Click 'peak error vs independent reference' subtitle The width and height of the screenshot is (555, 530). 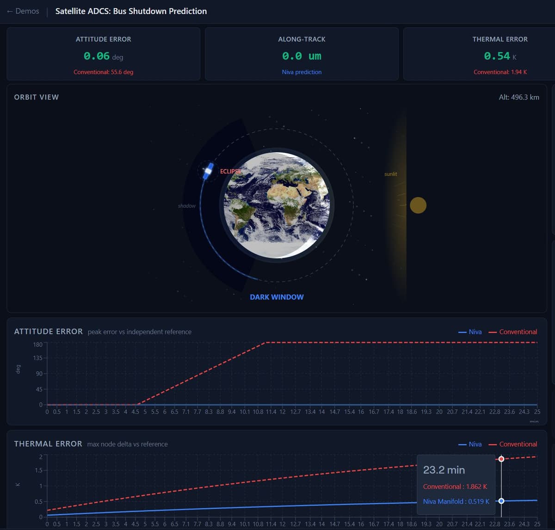[x=139, y=332]
